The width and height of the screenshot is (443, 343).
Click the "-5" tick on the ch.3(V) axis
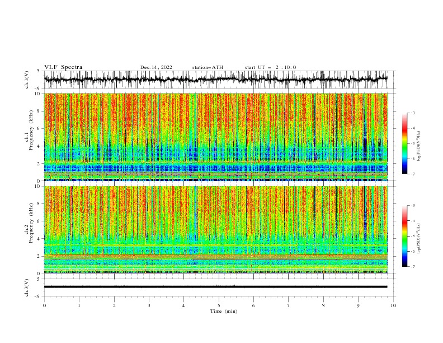coord(38,296)
